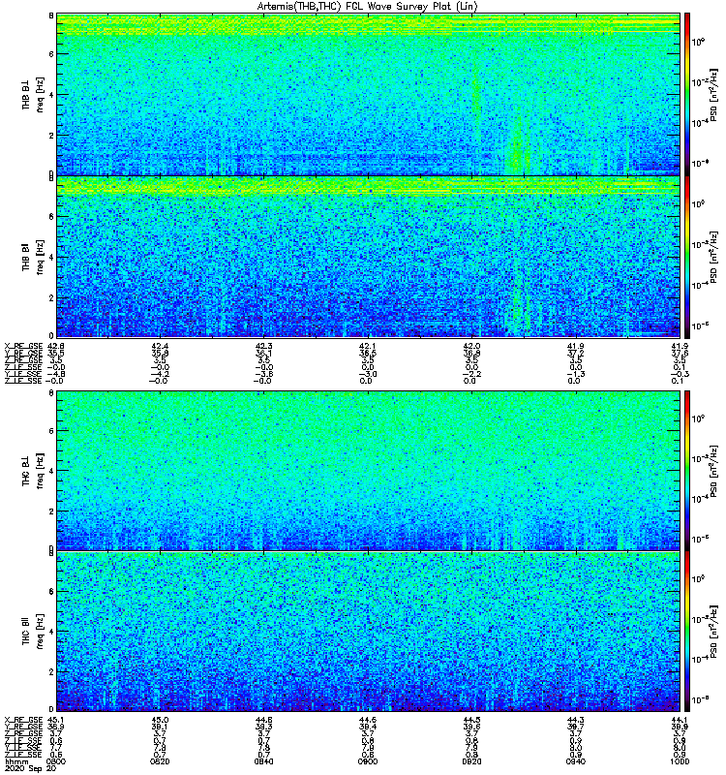Click the 'THB B∥ freq [Hz]' axis label

pos(33,257)
